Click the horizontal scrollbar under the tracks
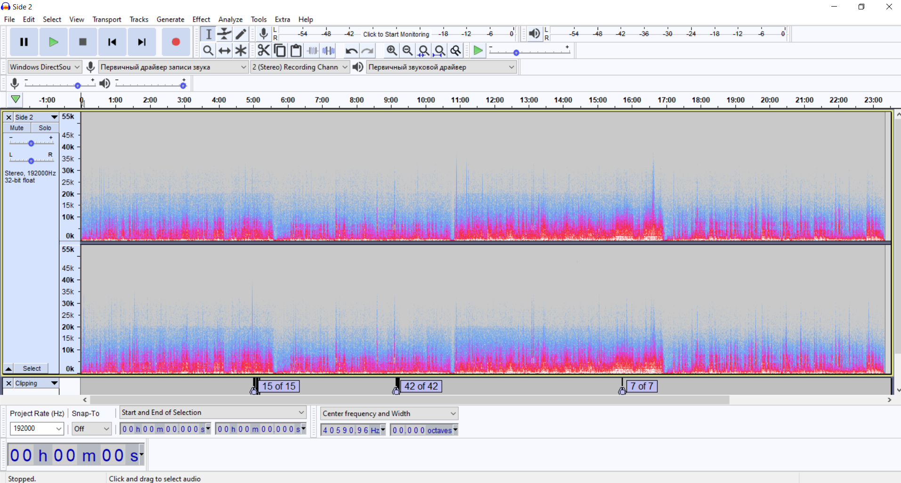The image size is (901, 483). point(410,400)
